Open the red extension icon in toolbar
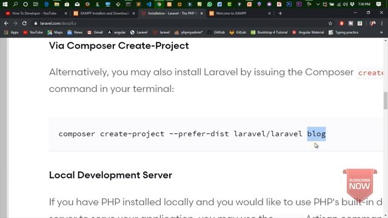This screenshot has height=218, width=388. tap(341, 23)
